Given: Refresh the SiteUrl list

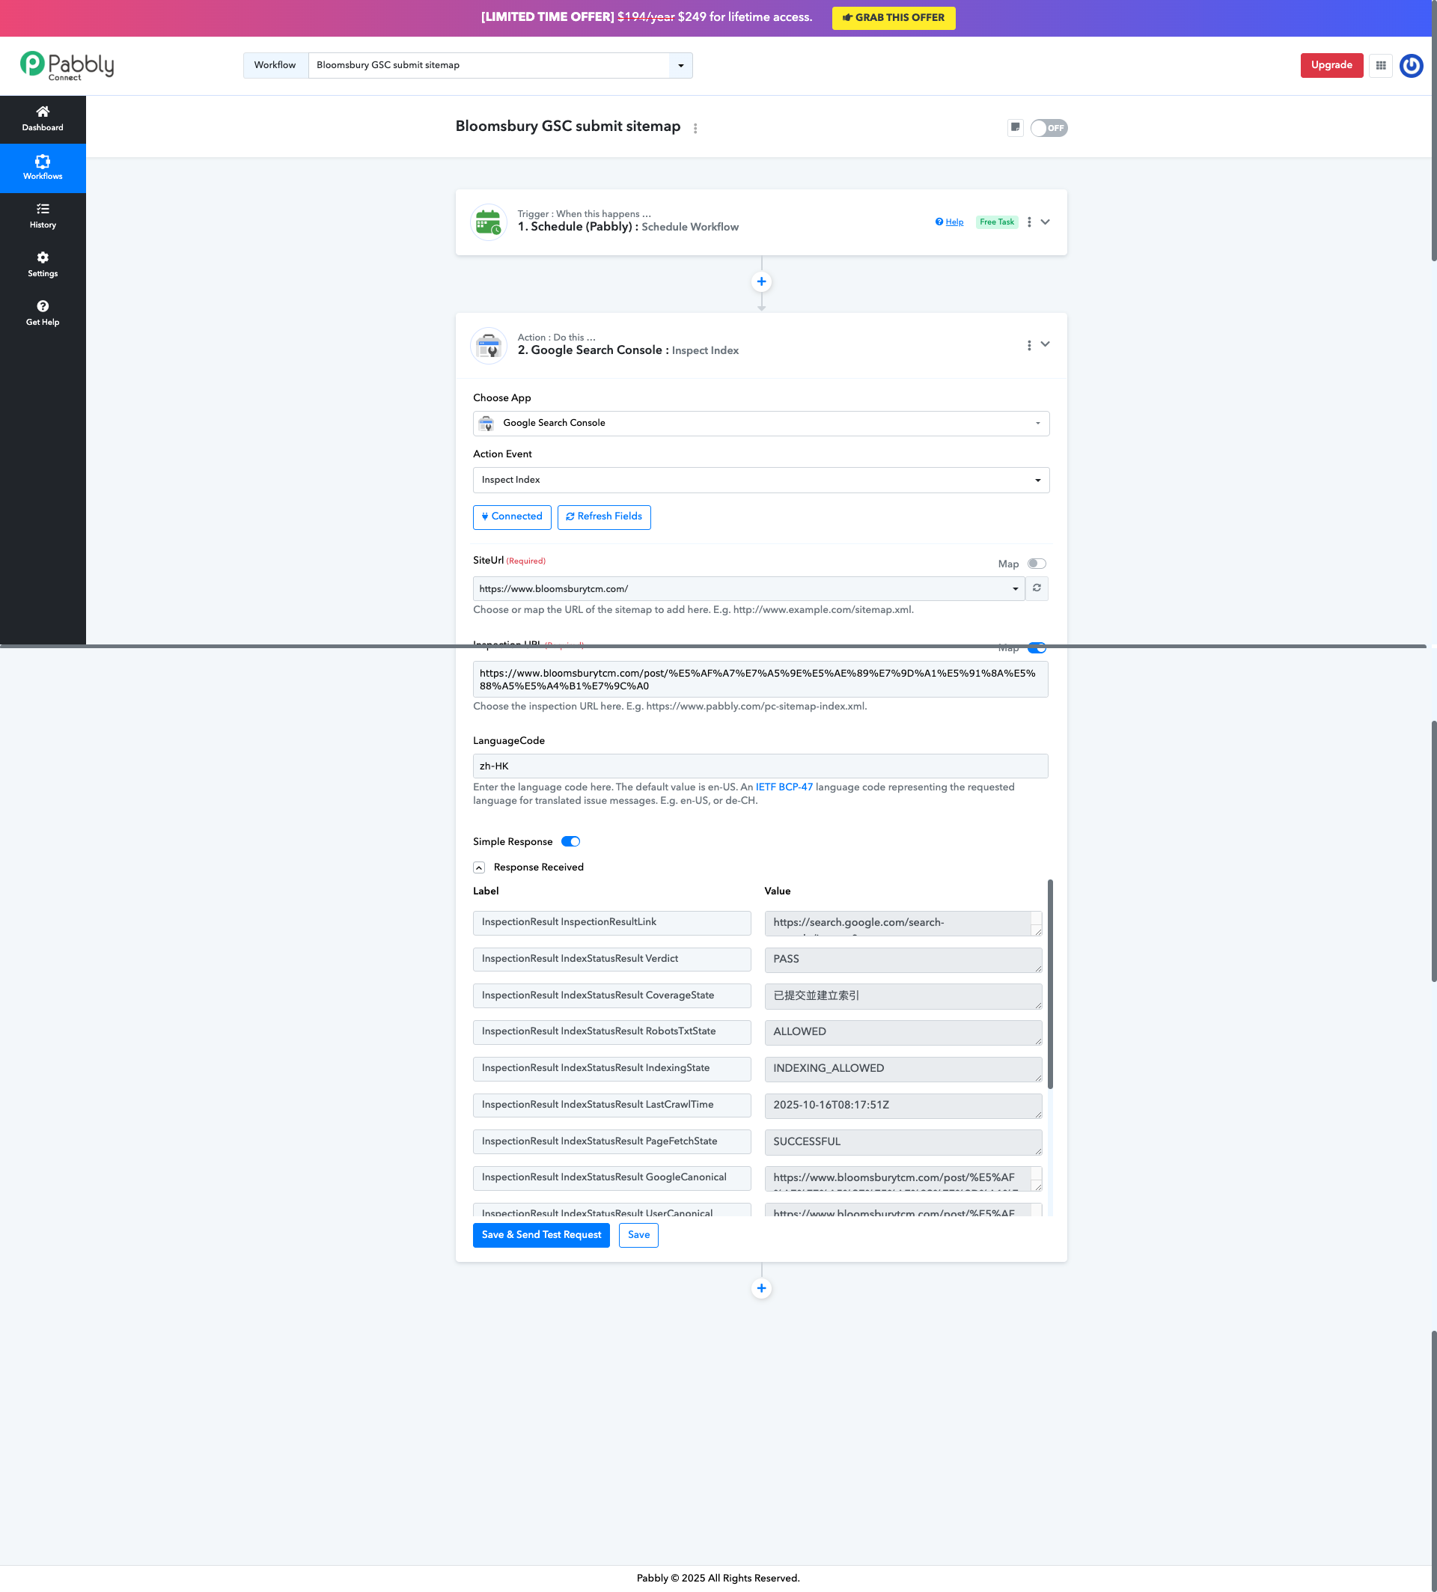Looking at the screenshot, I should (x=1037, y=588).
